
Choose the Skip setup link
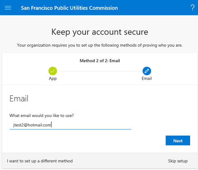pyautogui.click(x=178, y=161)
